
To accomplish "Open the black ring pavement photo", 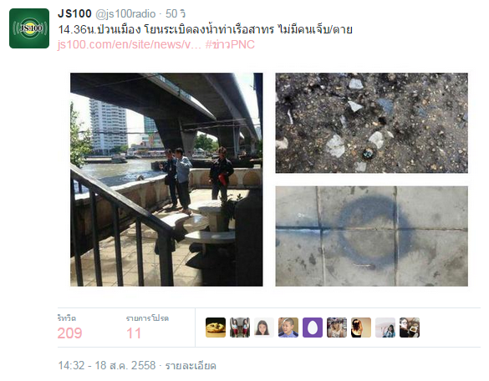I will point(371,236).
